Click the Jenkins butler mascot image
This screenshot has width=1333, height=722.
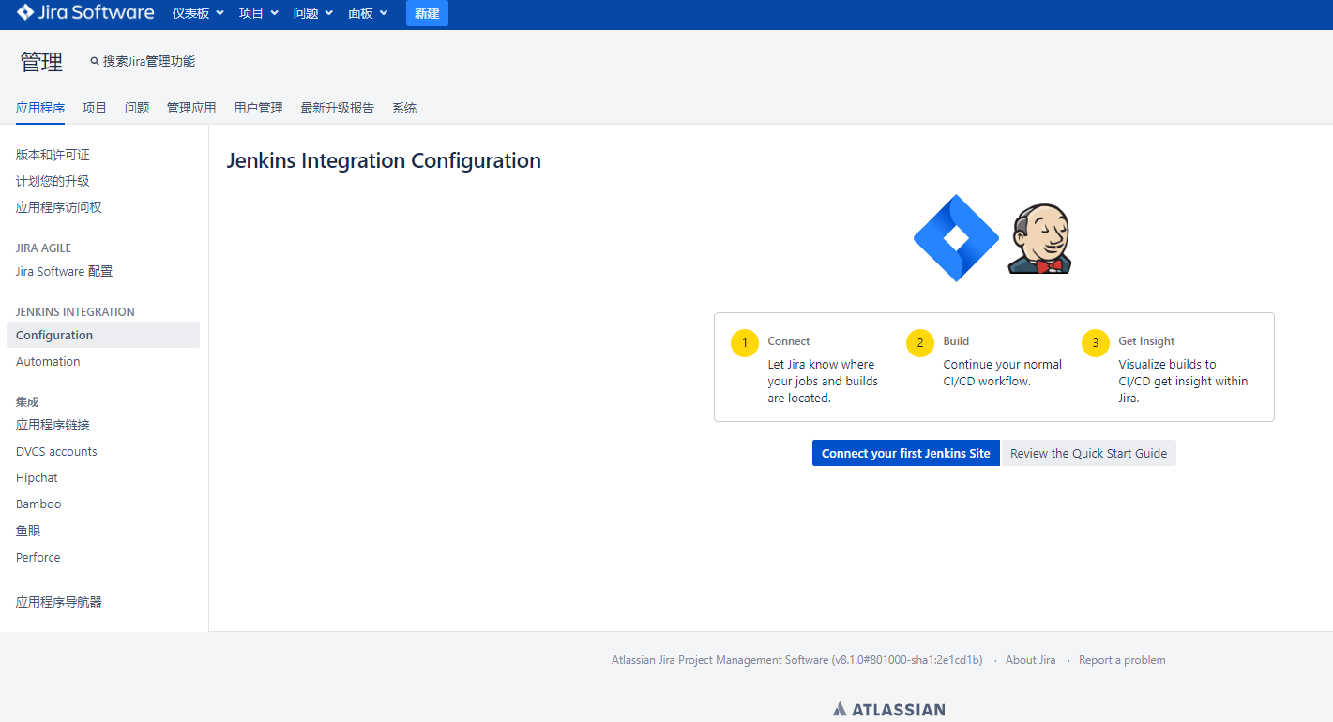(1039, 240)
